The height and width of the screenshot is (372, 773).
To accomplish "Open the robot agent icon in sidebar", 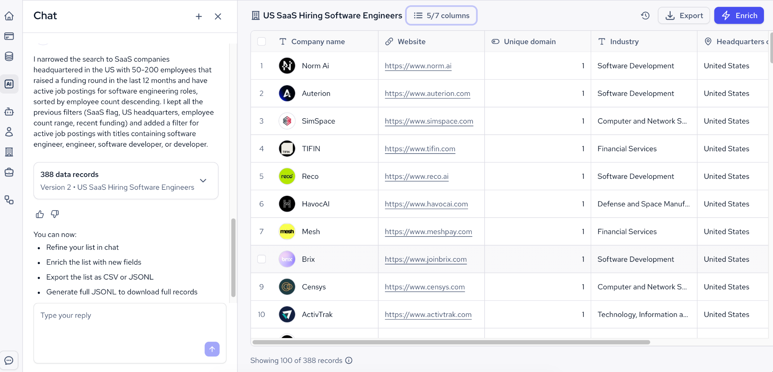I will (x=9, y=111).
